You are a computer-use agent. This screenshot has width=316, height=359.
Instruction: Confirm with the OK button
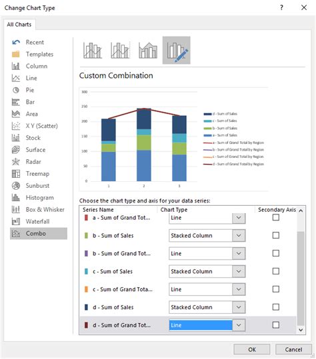[x=252, y=350]
